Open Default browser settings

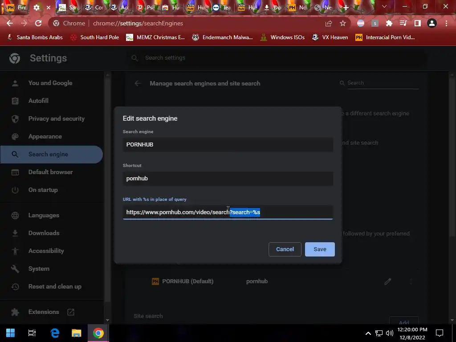50,172
